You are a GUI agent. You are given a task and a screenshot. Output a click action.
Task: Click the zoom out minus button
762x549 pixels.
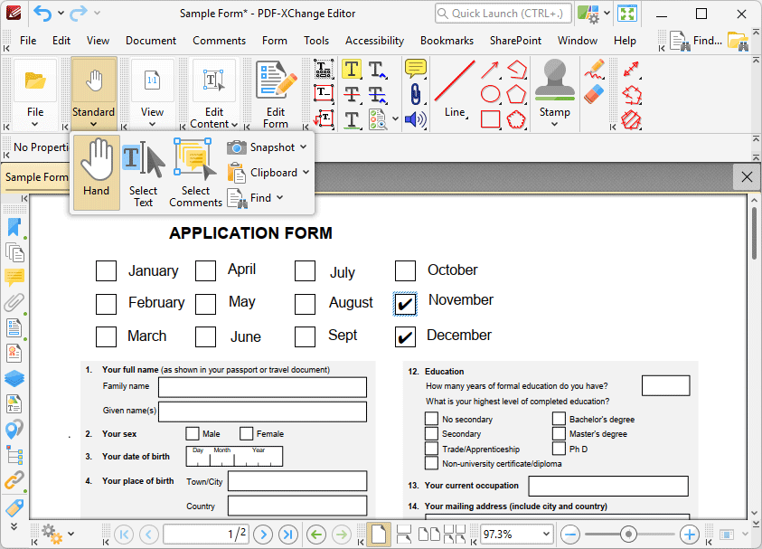click(570, 535)
